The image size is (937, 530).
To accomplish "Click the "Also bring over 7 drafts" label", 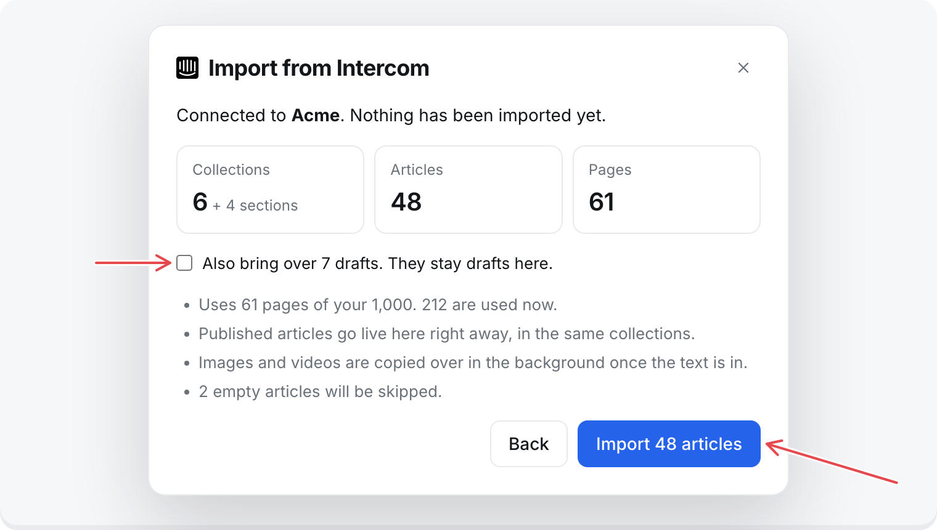I will [x=377, y=263].
